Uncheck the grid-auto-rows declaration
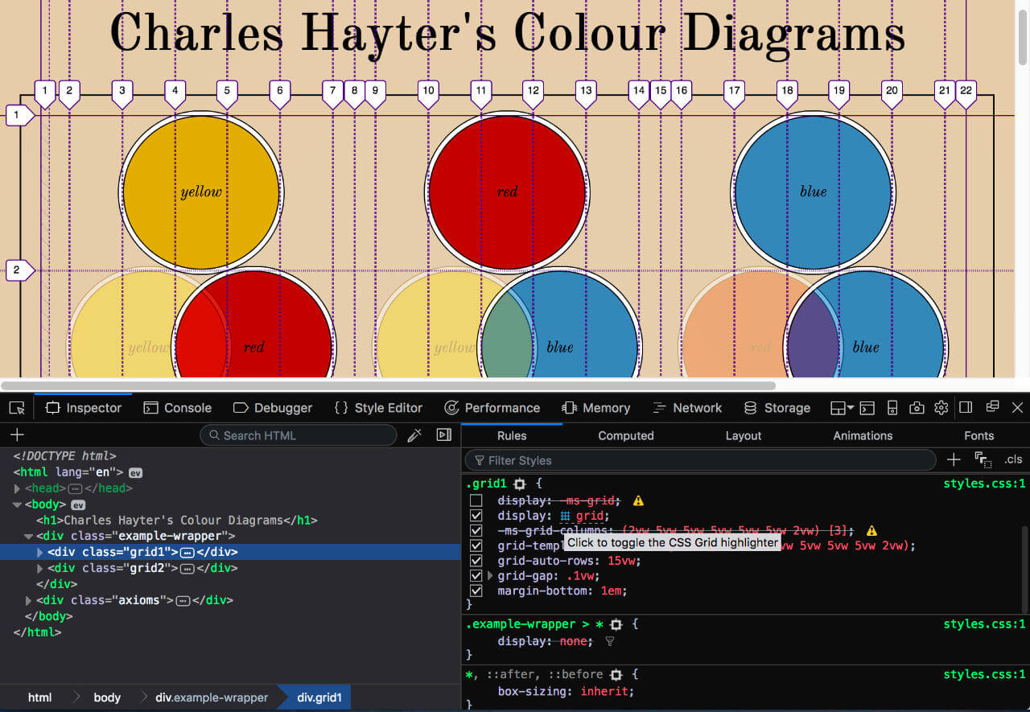Screen dimensions: 1030x712 coord(476,561)
